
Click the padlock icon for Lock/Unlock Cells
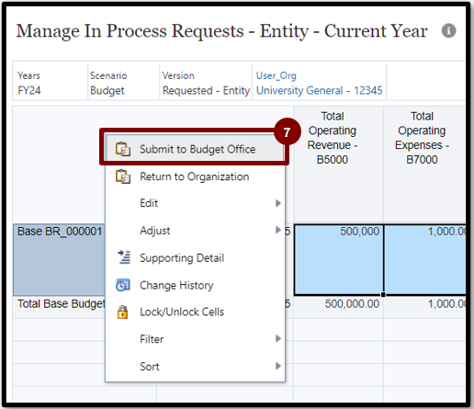[x=122, y=312]
